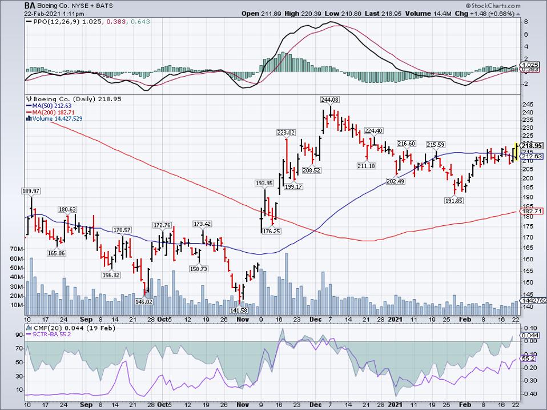Click the 193.95 price label

click(264, 183)
